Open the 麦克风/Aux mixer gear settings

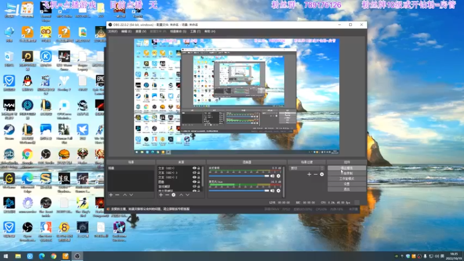(278, 191)
